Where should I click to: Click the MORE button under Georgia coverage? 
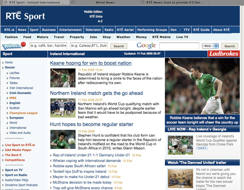tap(201, 148)
